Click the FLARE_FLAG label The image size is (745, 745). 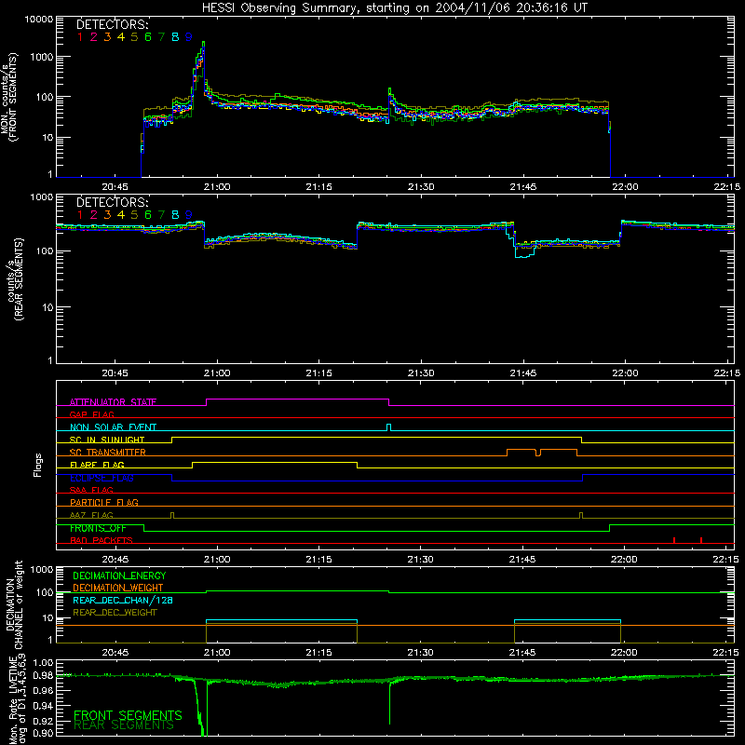tap(97, 465)
